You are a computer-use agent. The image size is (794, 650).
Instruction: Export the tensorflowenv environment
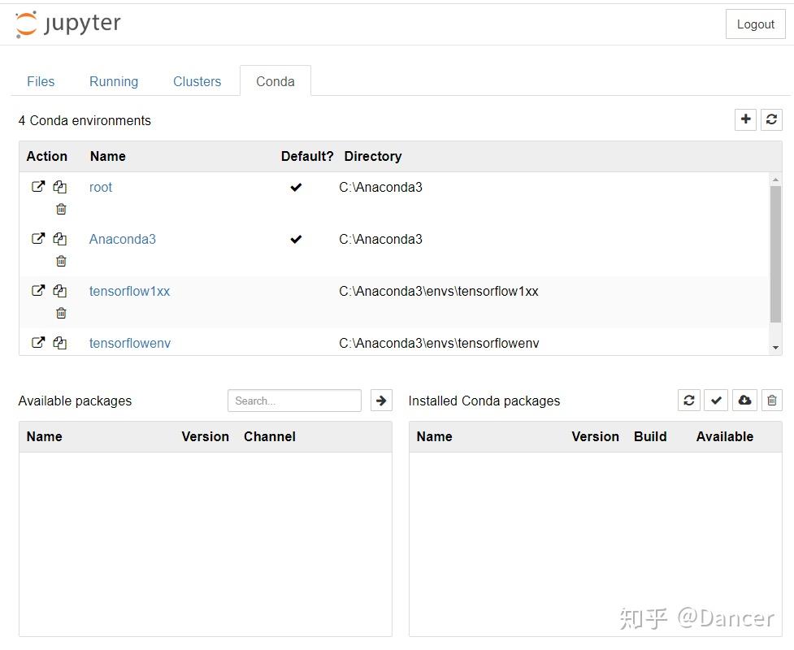[38, 343]
